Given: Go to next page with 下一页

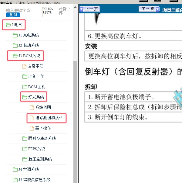Looking at the screenshot, I should click(149, 9).
